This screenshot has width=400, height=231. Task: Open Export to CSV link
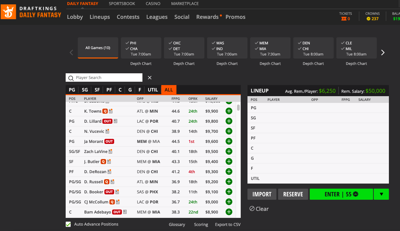[228, 225]
